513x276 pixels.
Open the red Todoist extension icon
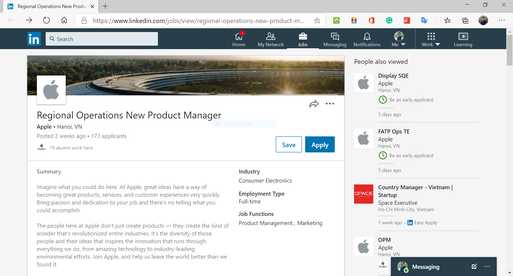click(x=407, y=20)
